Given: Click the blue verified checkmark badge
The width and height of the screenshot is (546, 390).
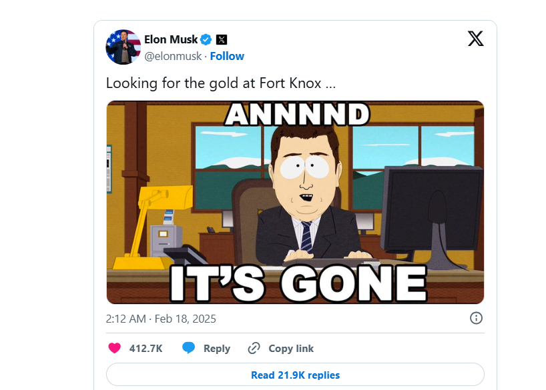Looking at the screenshot, I should pos(207,39).
